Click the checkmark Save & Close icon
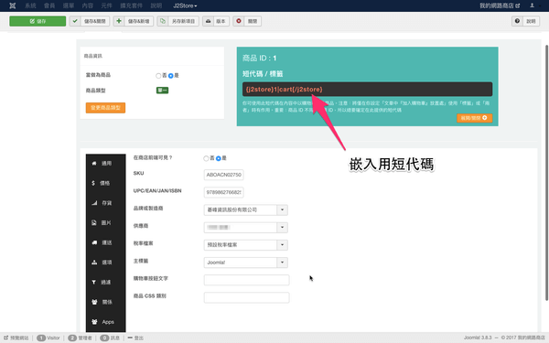 point(75,21)
